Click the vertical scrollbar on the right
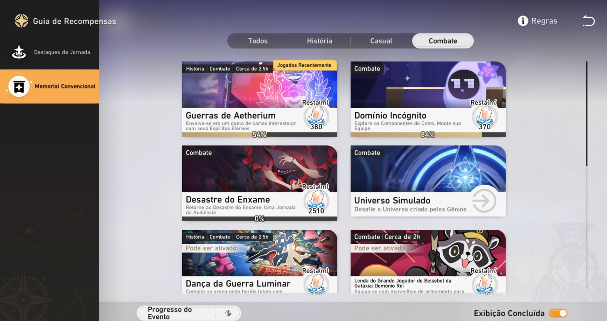 587,113
